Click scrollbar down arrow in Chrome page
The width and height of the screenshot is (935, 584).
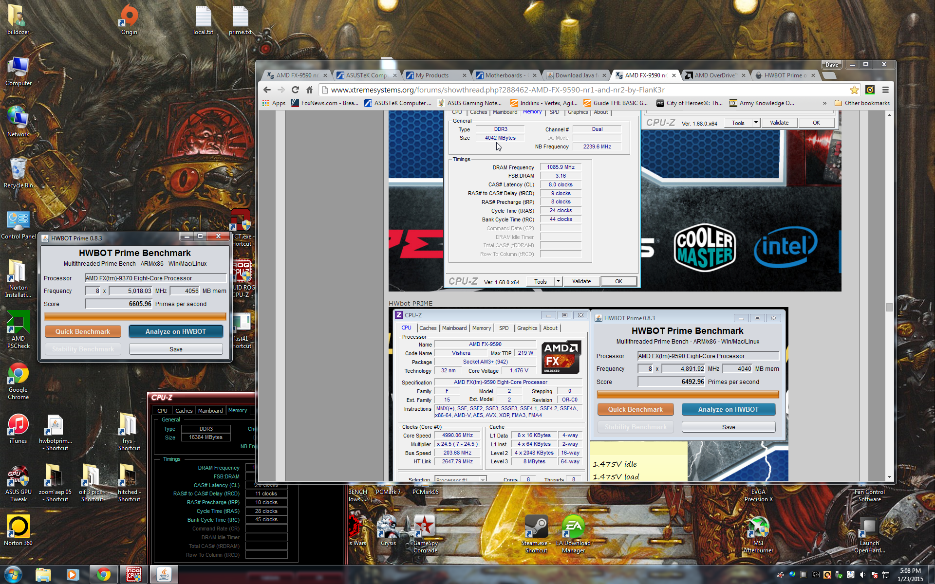click(889, 477)
